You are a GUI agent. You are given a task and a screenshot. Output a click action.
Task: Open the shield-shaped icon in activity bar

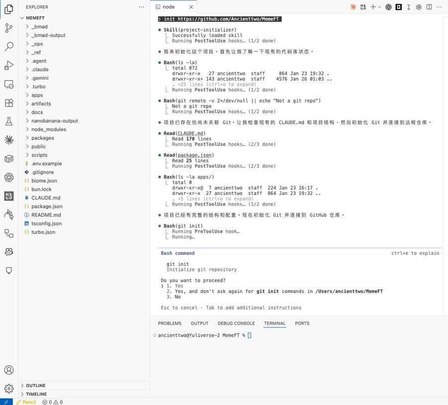pos(9,270)
